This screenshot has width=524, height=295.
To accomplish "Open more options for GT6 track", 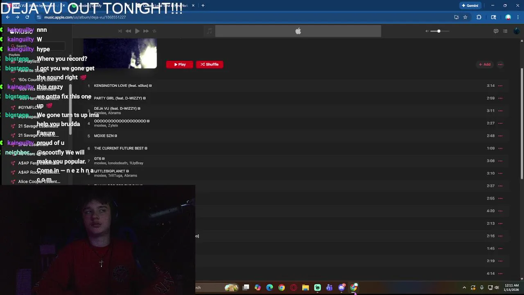I will [x=500, y=161].
